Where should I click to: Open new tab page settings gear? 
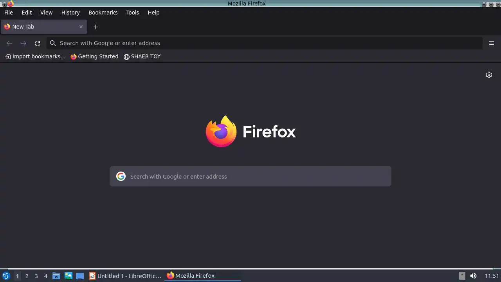489,75
